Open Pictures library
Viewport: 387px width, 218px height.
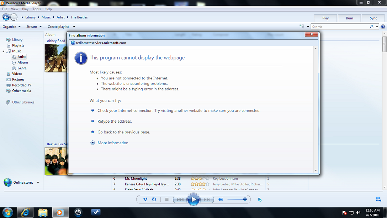point(15,79)
